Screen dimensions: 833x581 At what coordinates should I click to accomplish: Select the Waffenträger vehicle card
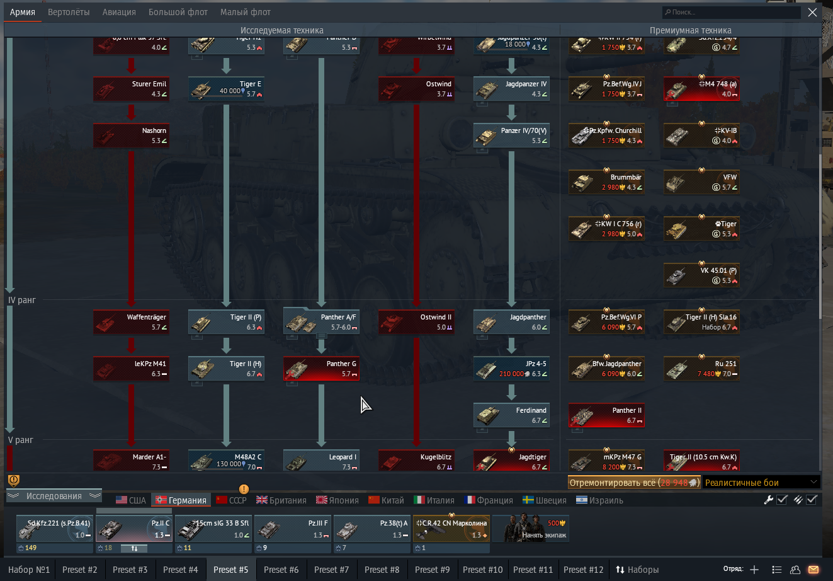click(131, 322)
